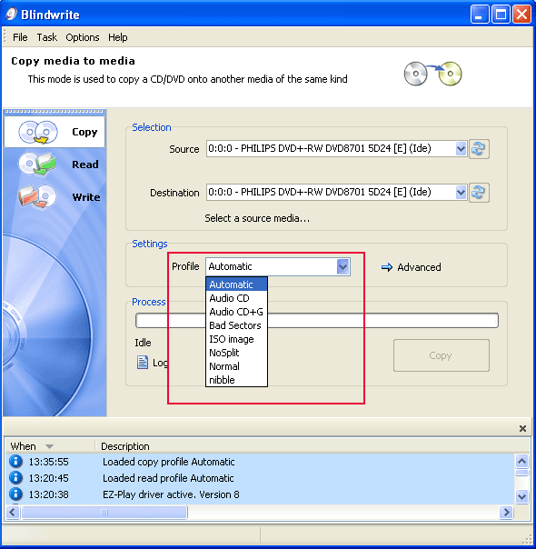
Task: Collapse the Profile dropdown arrow
Action: [342, 267]
